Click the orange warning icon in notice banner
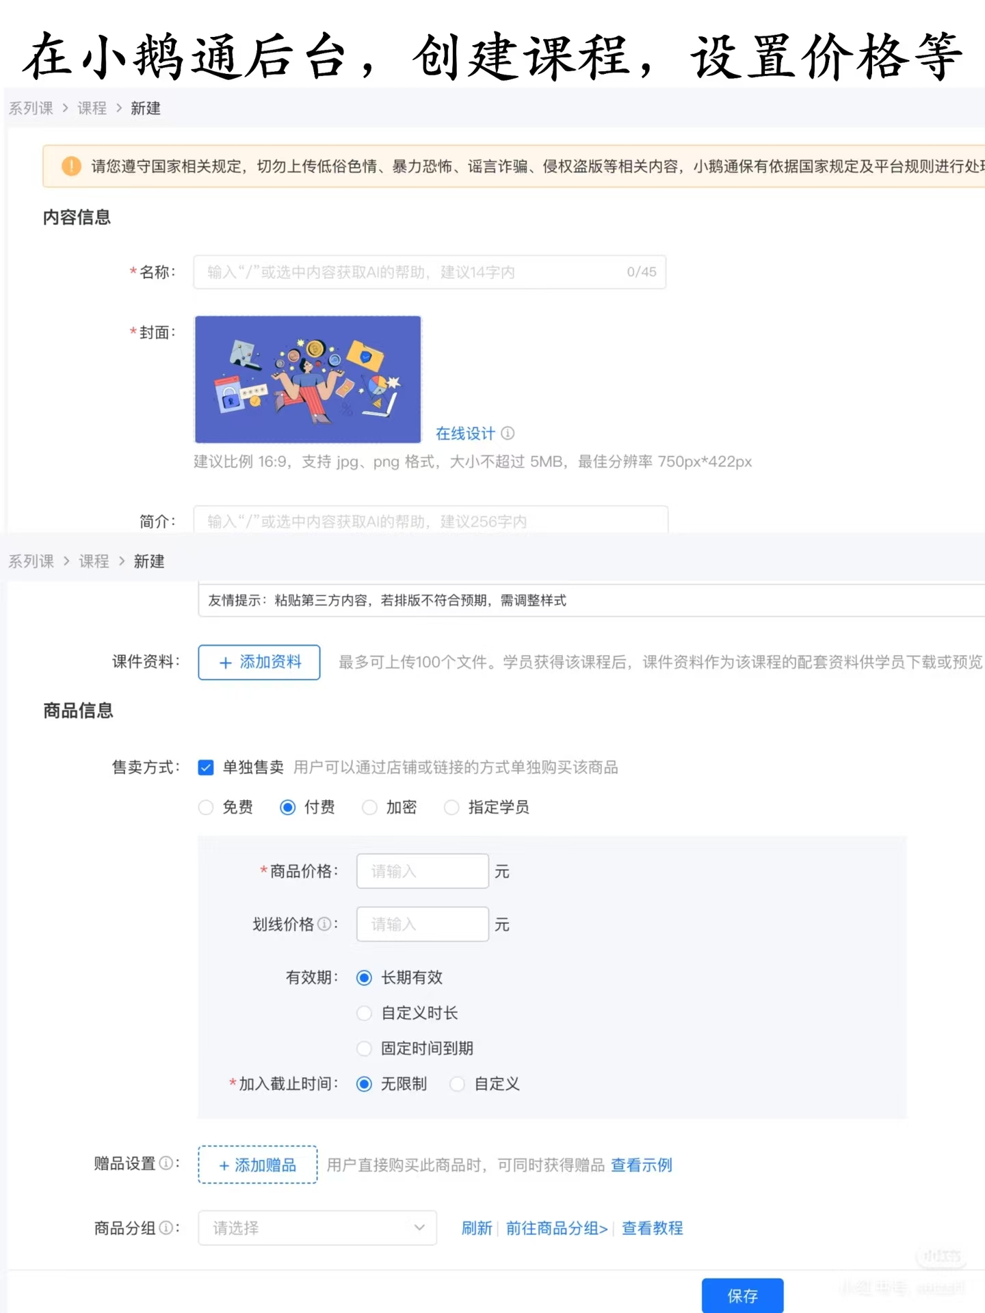The height and width of the screenshot is (1313, 985). click(71, 165)
